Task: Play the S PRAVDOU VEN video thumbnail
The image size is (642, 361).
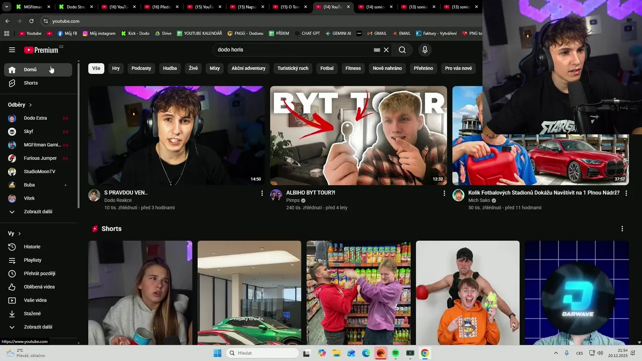Action: (177, 135)
